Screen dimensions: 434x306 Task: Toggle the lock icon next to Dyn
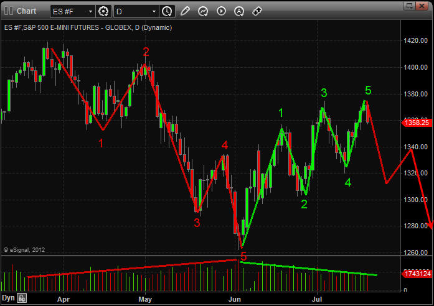click(22, 299)
